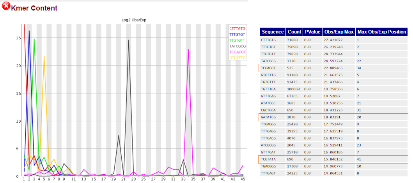This screenshot has width=413, height=183.
Task: Click the Max Obs/Exp Position column header
Action: point(382,32)
